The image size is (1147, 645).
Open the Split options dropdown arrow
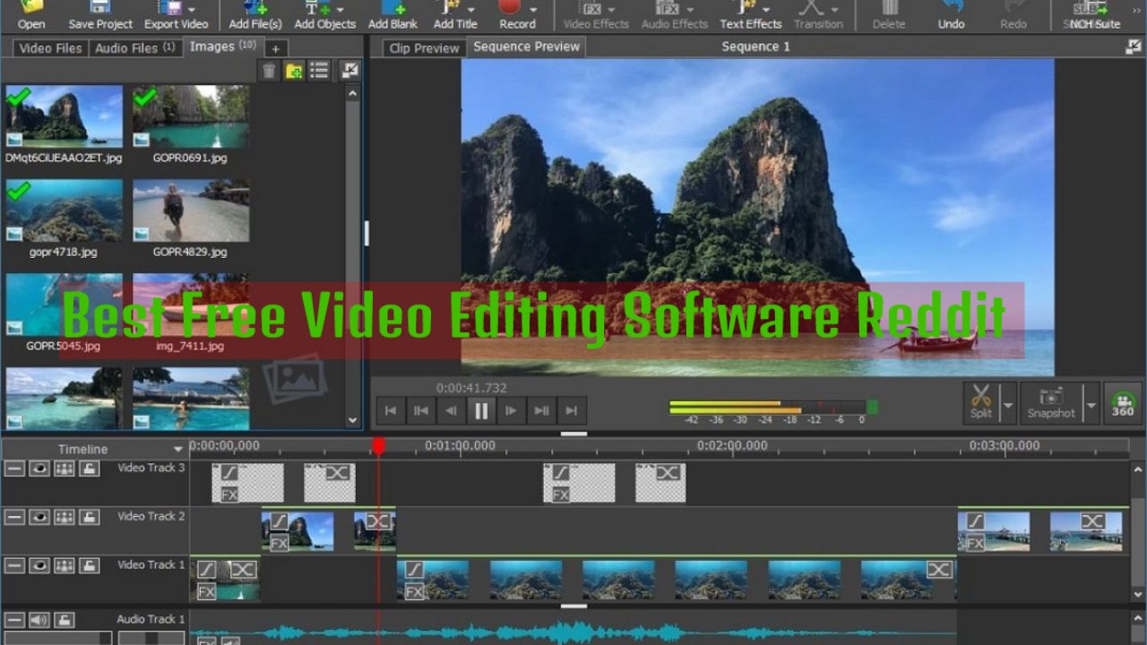click(x=1008, y=406)
